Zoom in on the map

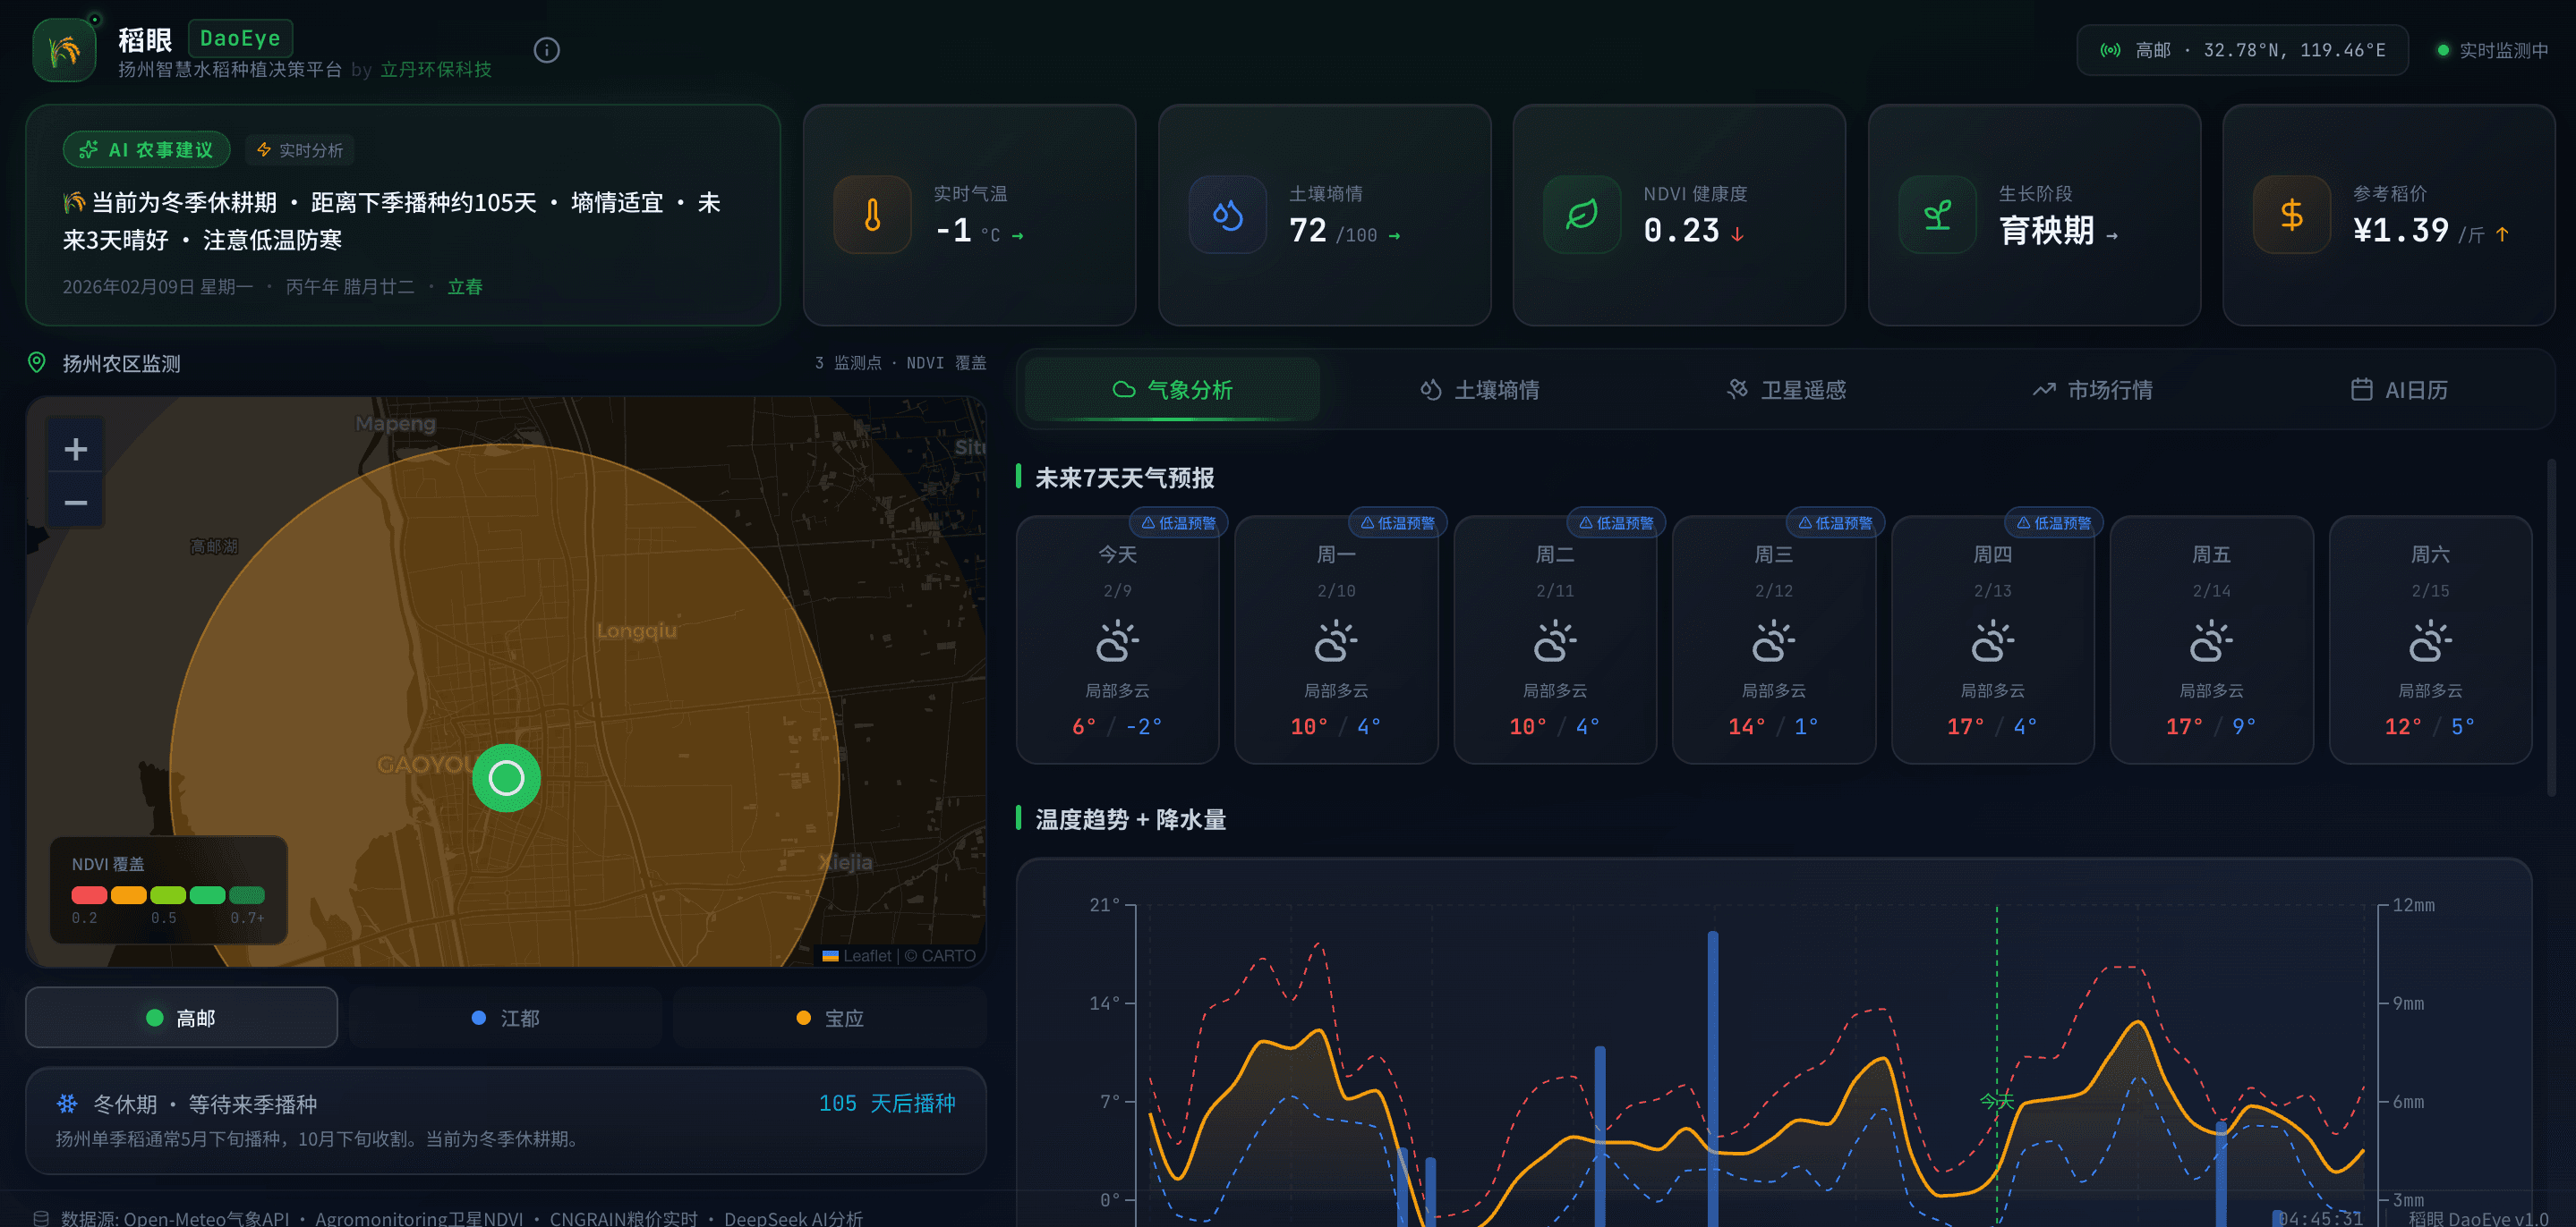76,450
